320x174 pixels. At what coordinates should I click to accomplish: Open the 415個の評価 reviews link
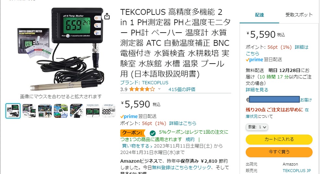tap(182, 89)
